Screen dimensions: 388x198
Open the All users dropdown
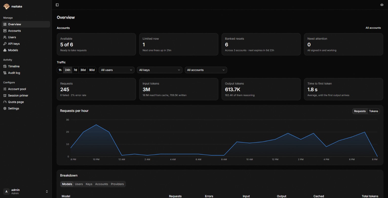click(x=117, y=70)
